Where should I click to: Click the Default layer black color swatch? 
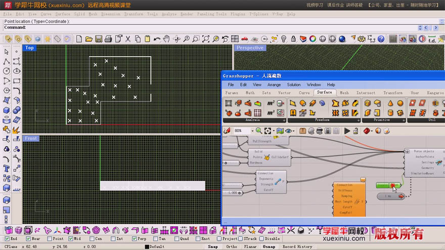[147, 246]
